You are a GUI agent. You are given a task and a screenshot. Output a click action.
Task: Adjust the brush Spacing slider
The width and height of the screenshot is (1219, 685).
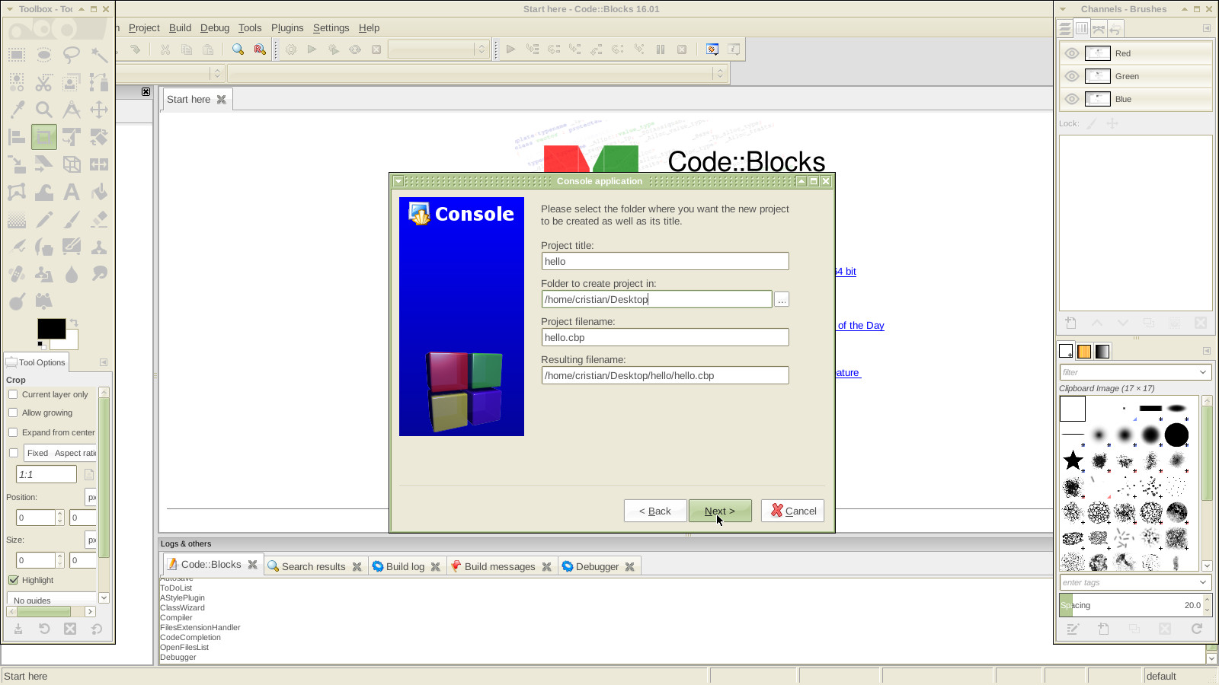coord(1131,605)
